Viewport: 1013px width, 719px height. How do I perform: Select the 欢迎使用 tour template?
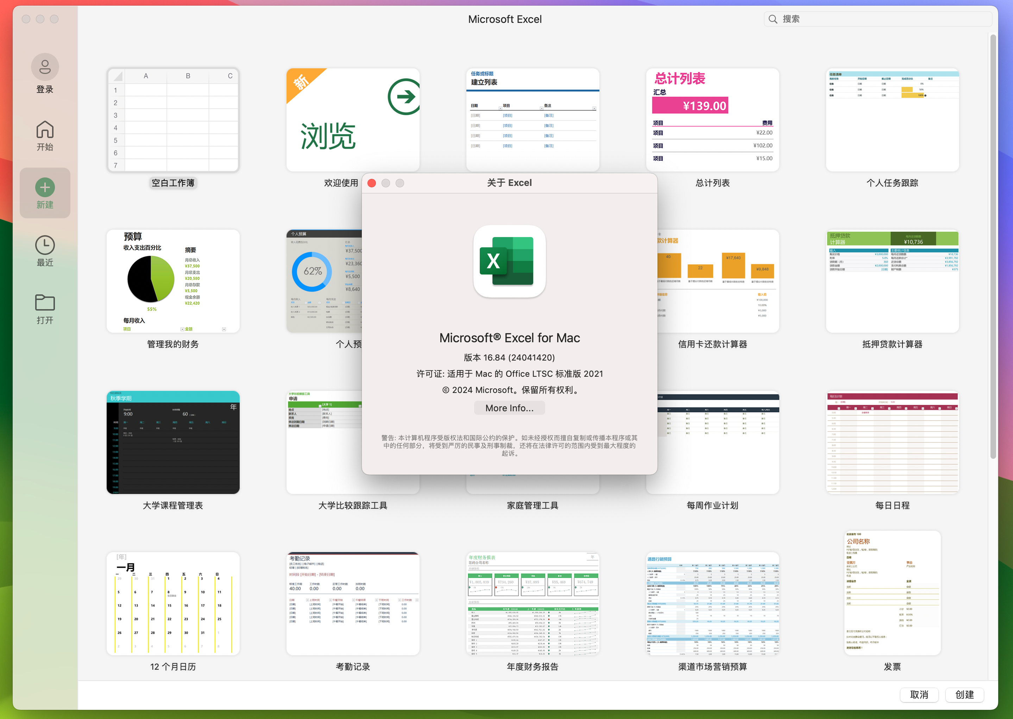[x=353, y=120]
